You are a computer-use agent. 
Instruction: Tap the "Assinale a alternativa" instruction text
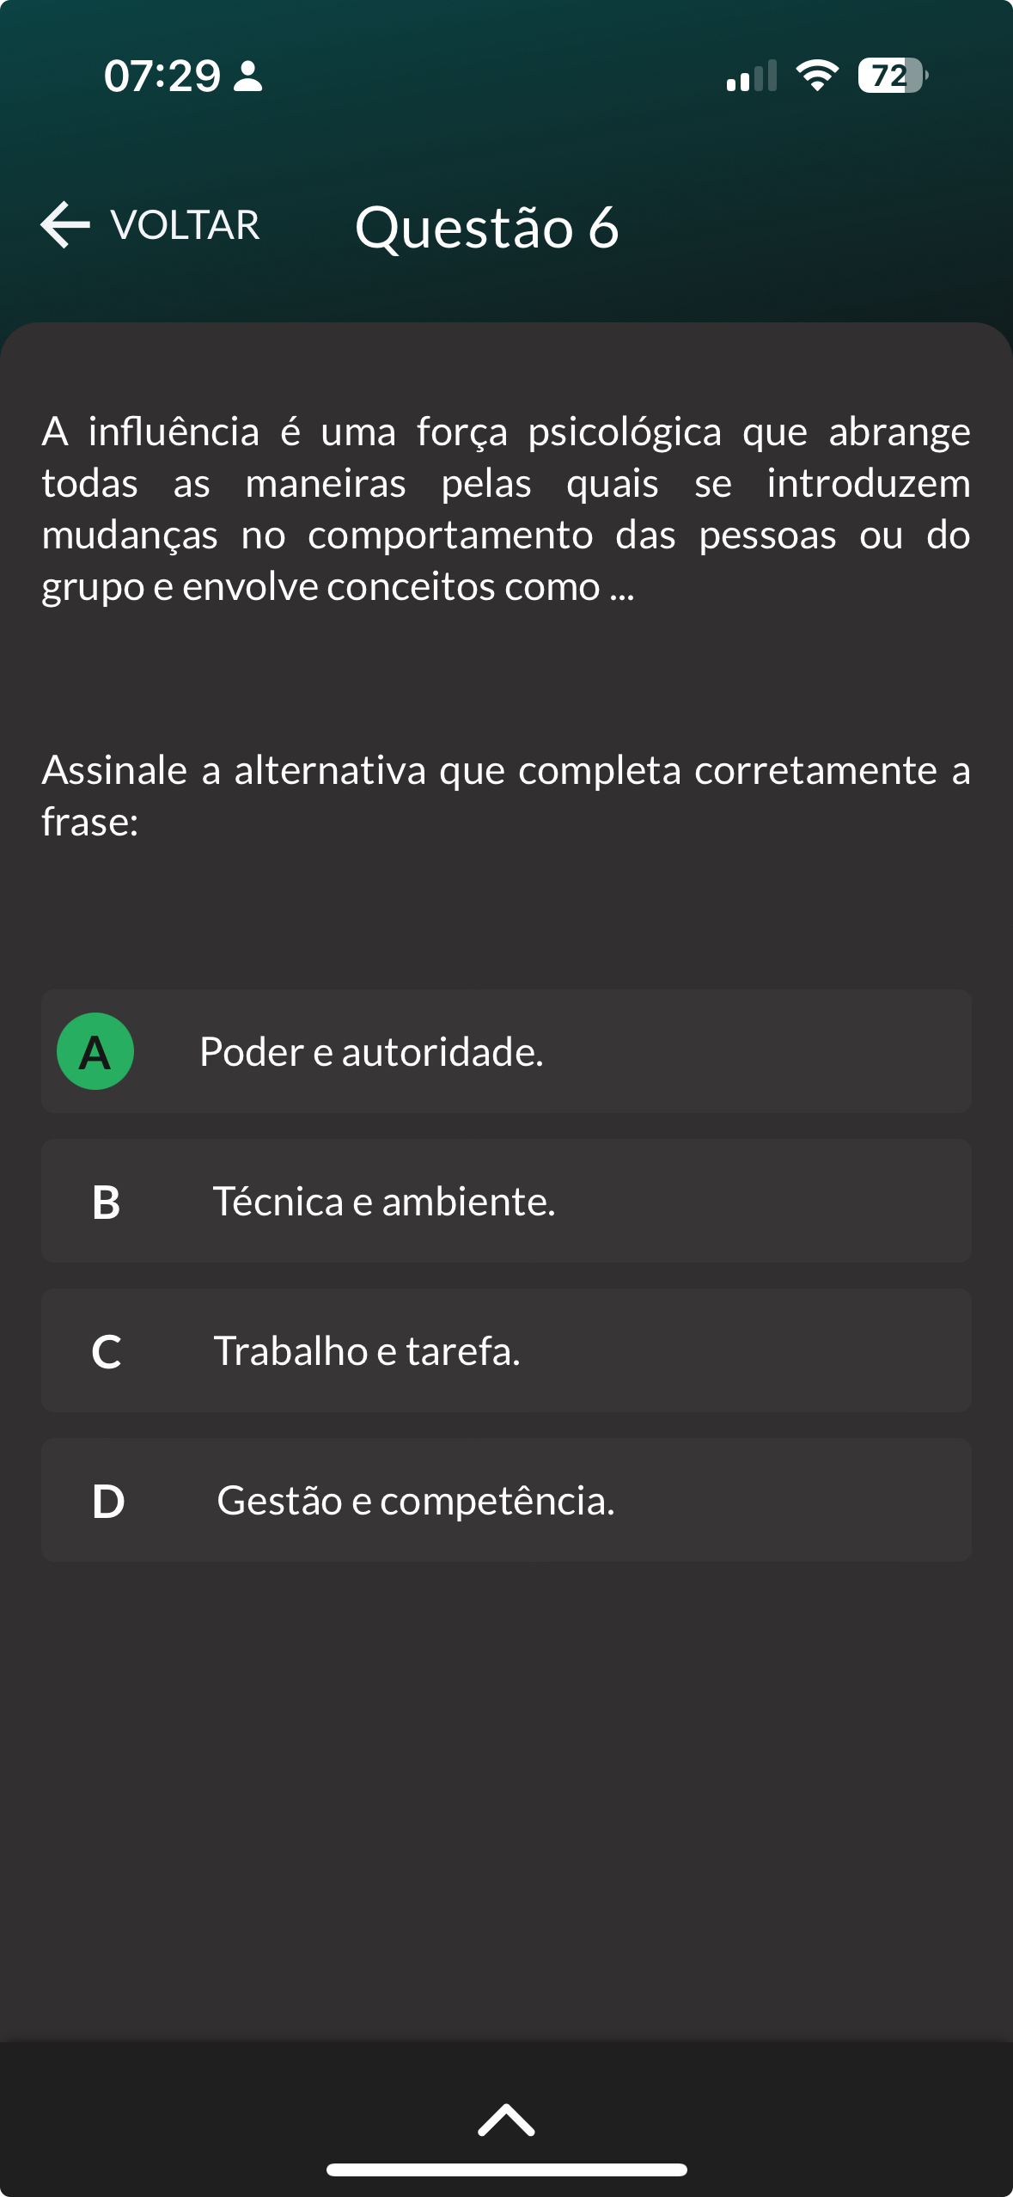coord(506,795)
